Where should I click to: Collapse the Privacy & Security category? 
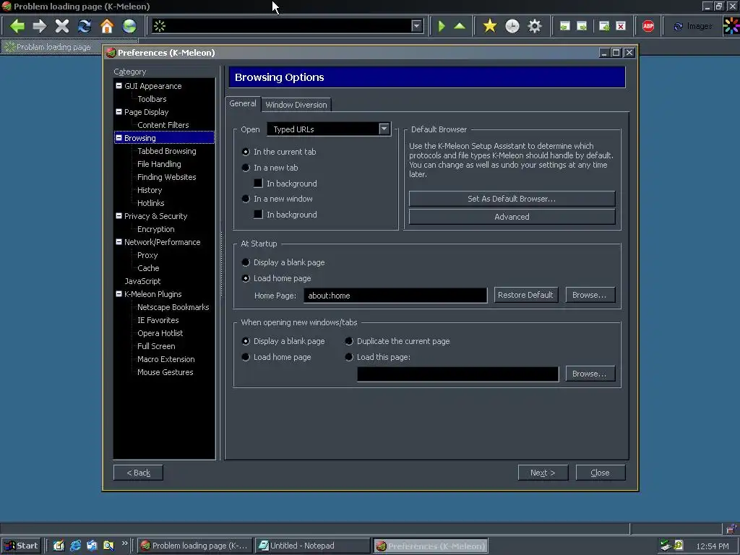tap(119, 215)
